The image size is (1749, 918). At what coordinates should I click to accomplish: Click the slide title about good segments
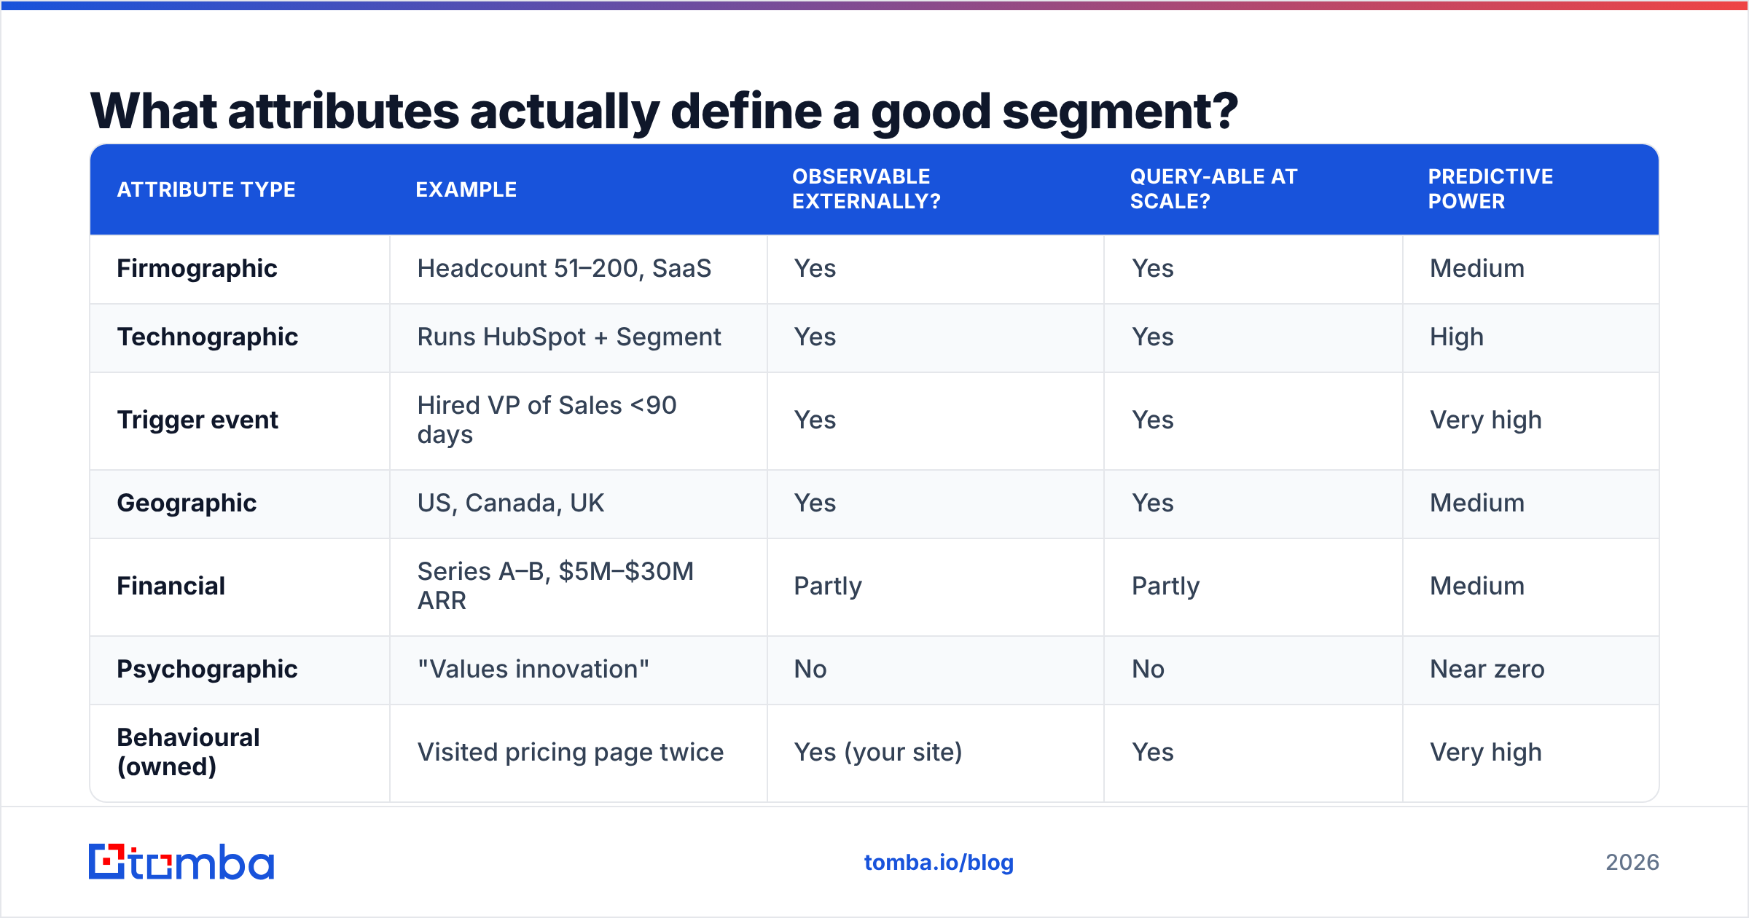tap(664, 111)
